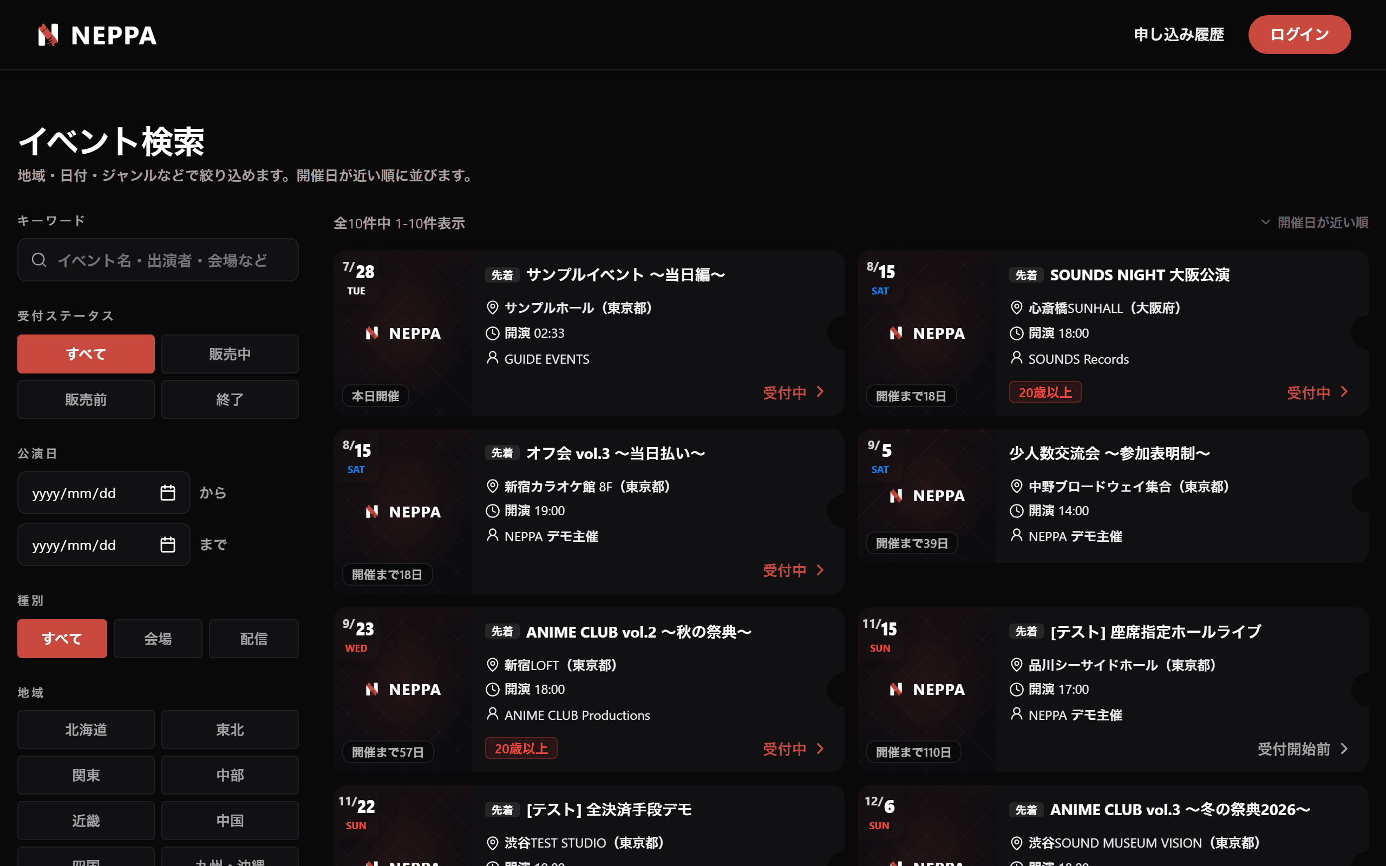Image resolution: width=1386 pixels, height=866 pixels.
Task: Click chevron arrow on SOUNDS NIGHT 受付中
Action: pyautogui.click(x=1344, y=392)
